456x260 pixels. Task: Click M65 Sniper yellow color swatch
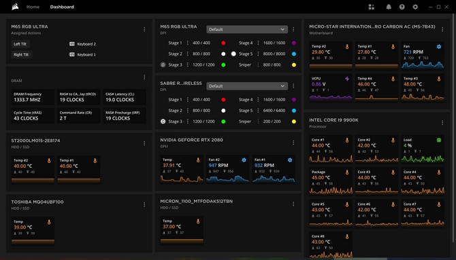[294, 64]
